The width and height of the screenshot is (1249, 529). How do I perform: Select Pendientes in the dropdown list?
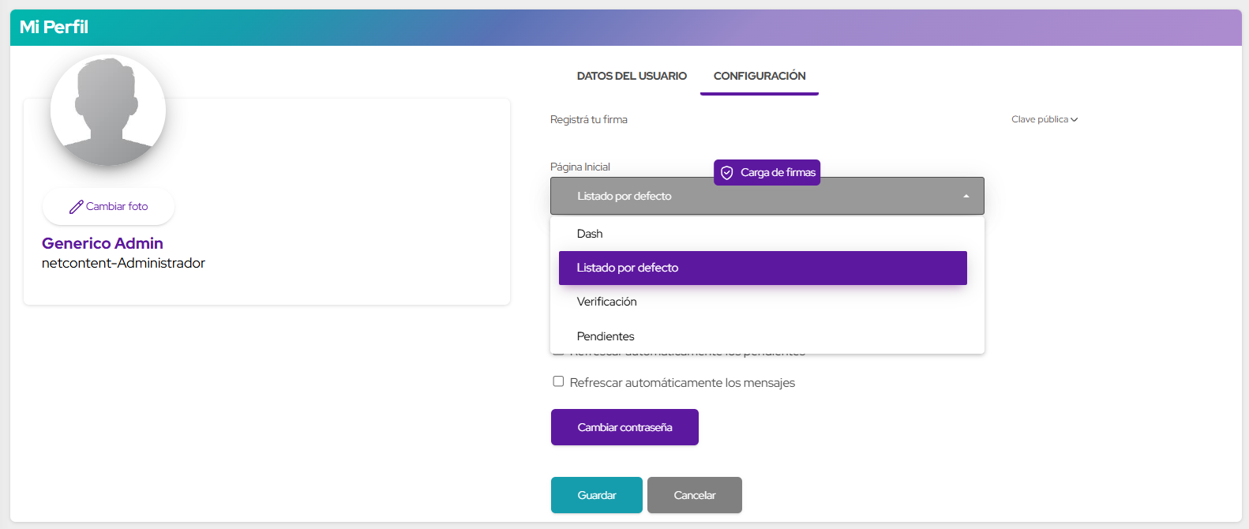tap(606, 336)
